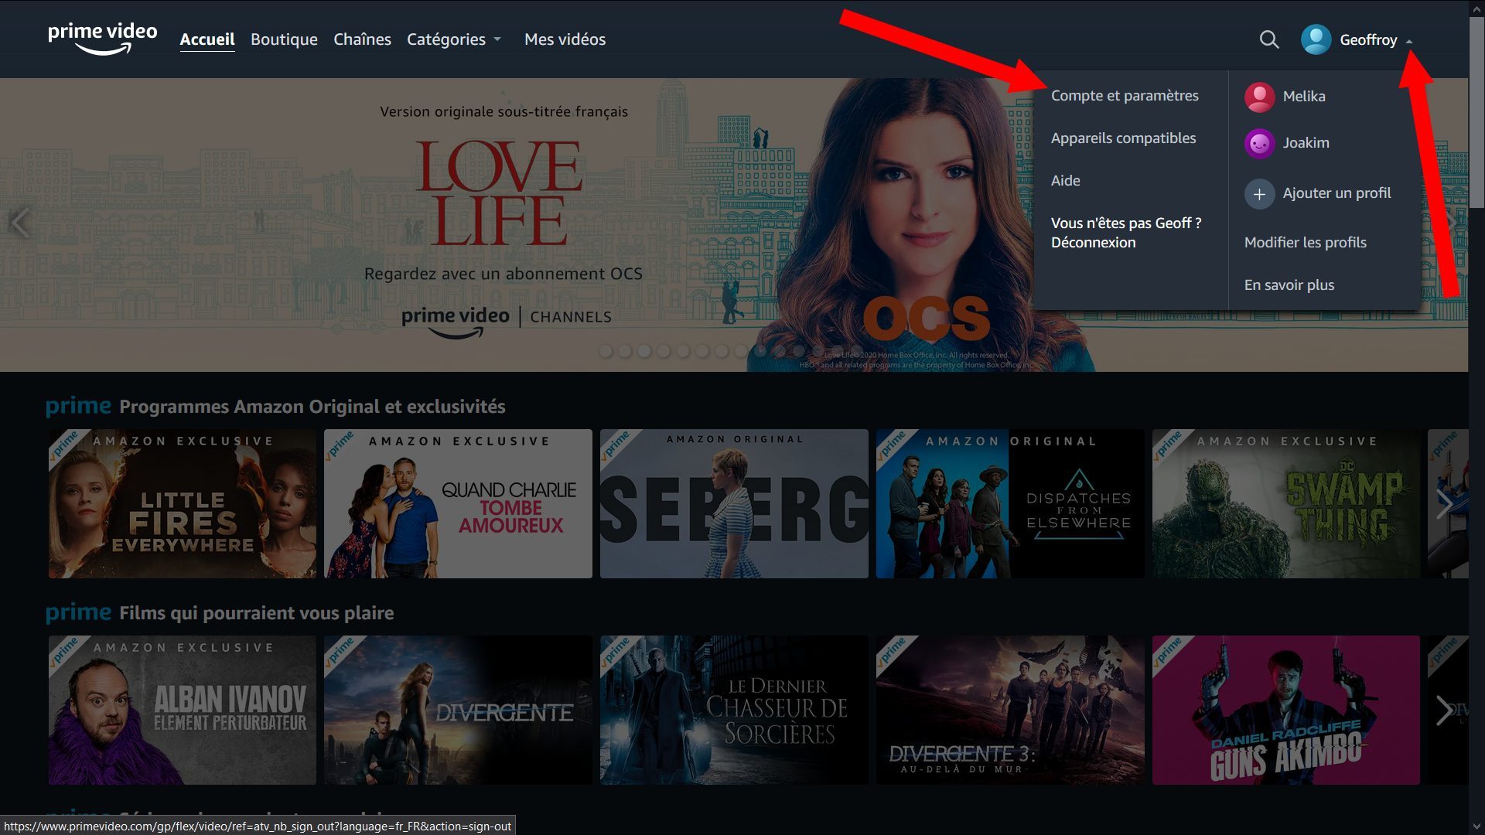Screen dimensions: 1485x835
Task: Open the search magnifier icon
Action: [x=1268, y=39]
